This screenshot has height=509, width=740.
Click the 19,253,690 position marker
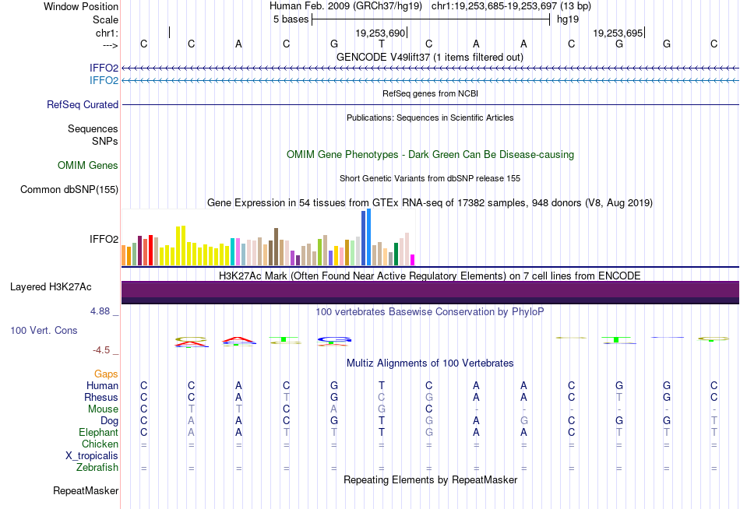[380, 33]
